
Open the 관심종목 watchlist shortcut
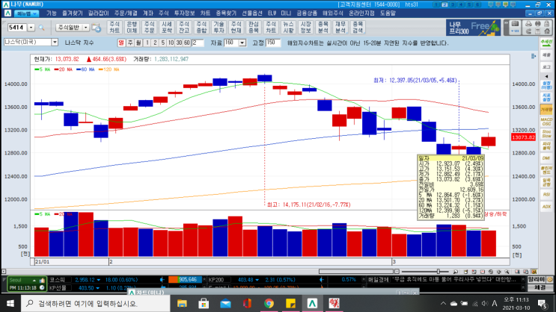click(254, 27)
